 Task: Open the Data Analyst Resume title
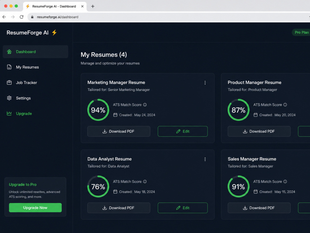click(109, 159)
